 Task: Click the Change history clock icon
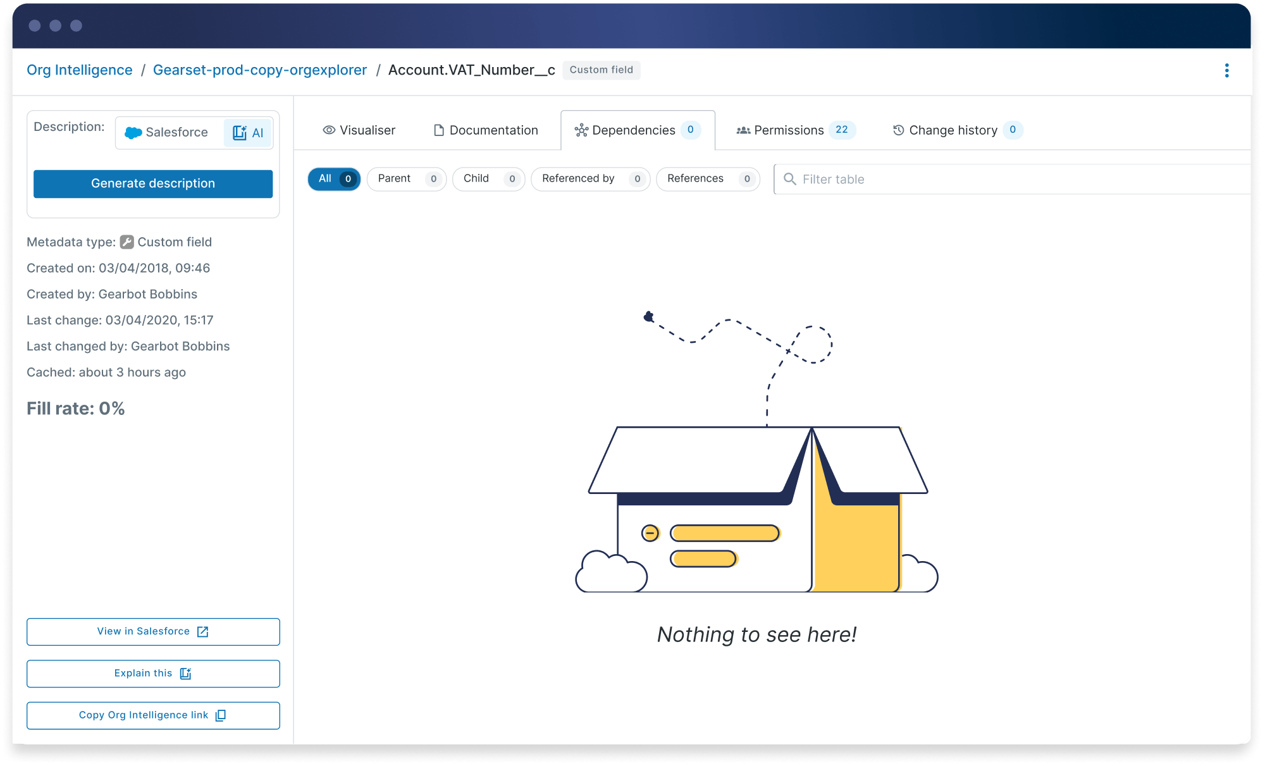[x=898, y=130]
